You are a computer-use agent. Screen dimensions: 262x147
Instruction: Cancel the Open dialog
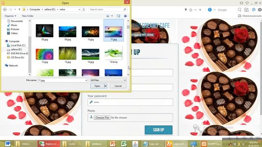click(x=118, y=86)
